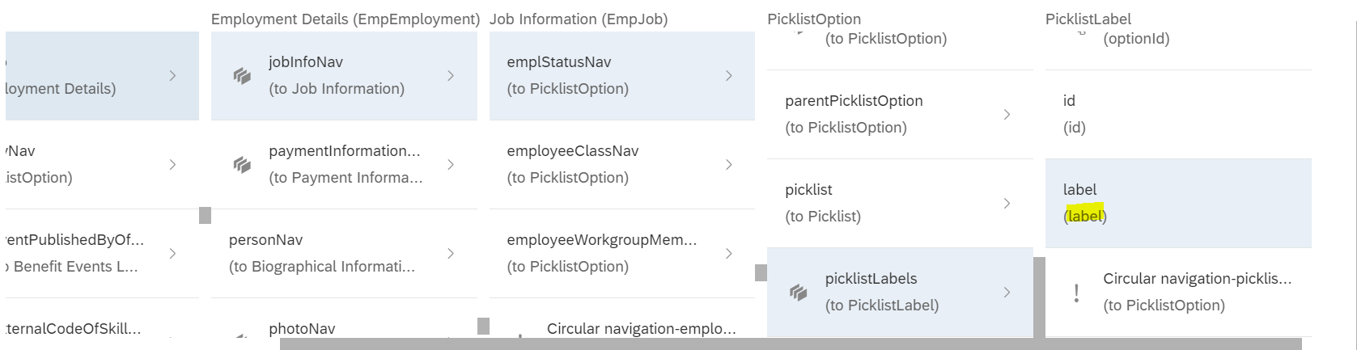The image size is (1357, 350).
Task: Select the label field in PicklistLabel
Action: coord(1178,203)
